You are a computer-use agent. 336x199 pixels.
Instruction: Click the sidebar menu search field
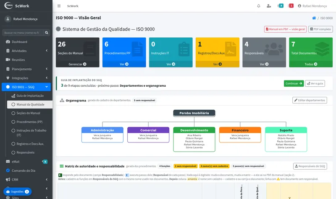(23, 33)
